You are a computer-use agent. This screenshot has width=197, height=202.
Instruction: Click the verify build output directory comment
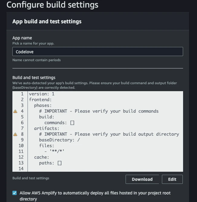click(109, 134)
